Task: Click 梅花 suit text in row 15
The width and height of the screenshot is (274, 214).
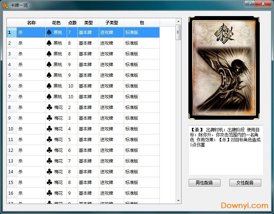Action: pos(59,182)
